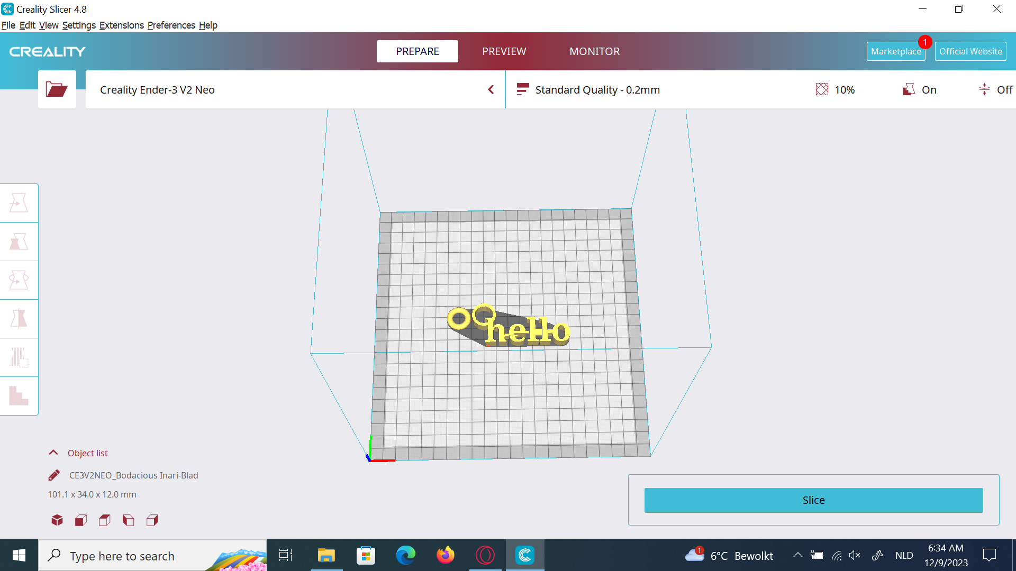Select the Scale tool in left toolbar
Screen dimensions: 1016x571
pos(19,242)
